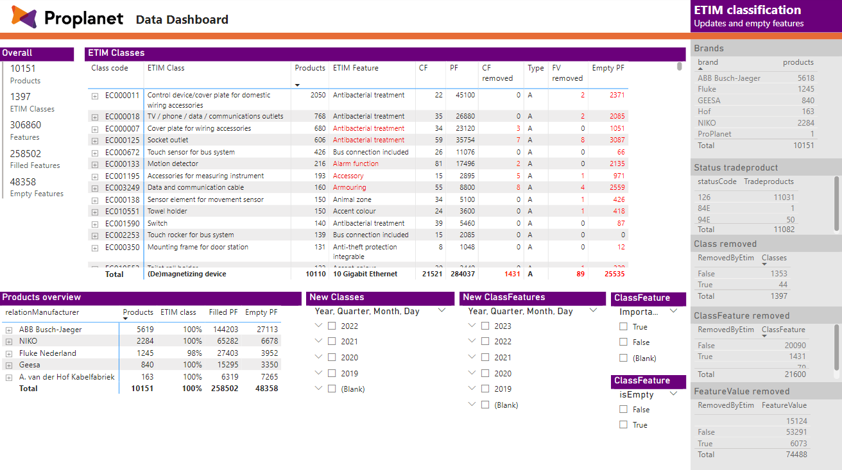This screenshot has width=842, height=470.
Task: Click the 3087 Empty PF value
Action: (x=617, y=140)
